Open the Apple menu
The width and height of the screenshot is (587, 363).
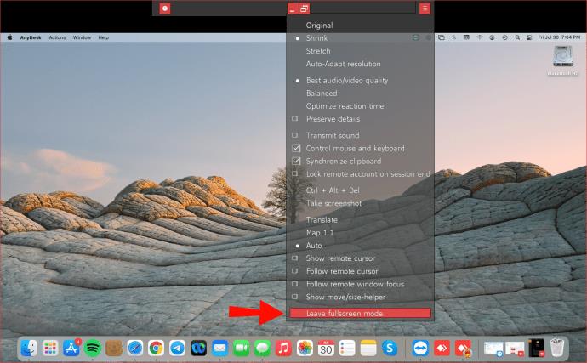pyautogui.click(x=9, y=37)
